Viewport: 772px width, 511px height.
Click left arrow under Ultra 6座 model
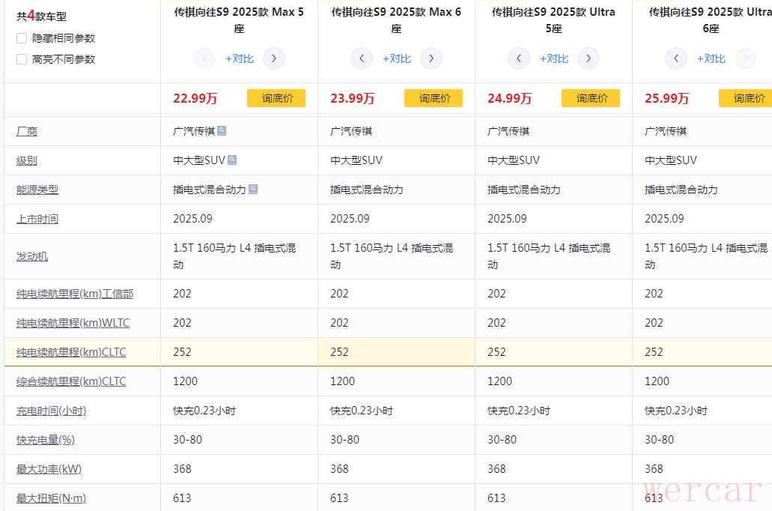point(676,58)
